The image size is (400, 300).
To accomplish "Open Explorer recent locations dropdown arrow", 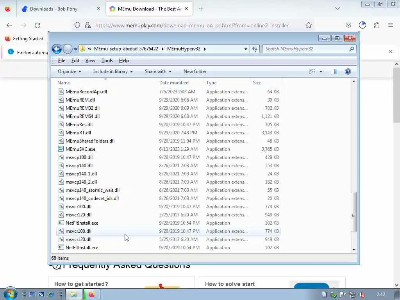I will click(x=75, y=49).
